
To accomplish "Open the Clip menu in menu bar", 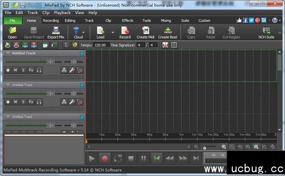I will pos(46,13).
